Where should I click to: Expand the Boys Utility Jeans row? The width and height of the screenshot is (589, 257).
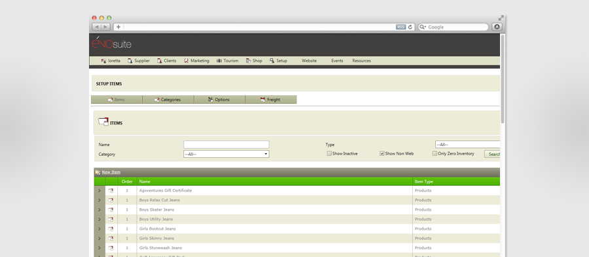click(99, 219)
